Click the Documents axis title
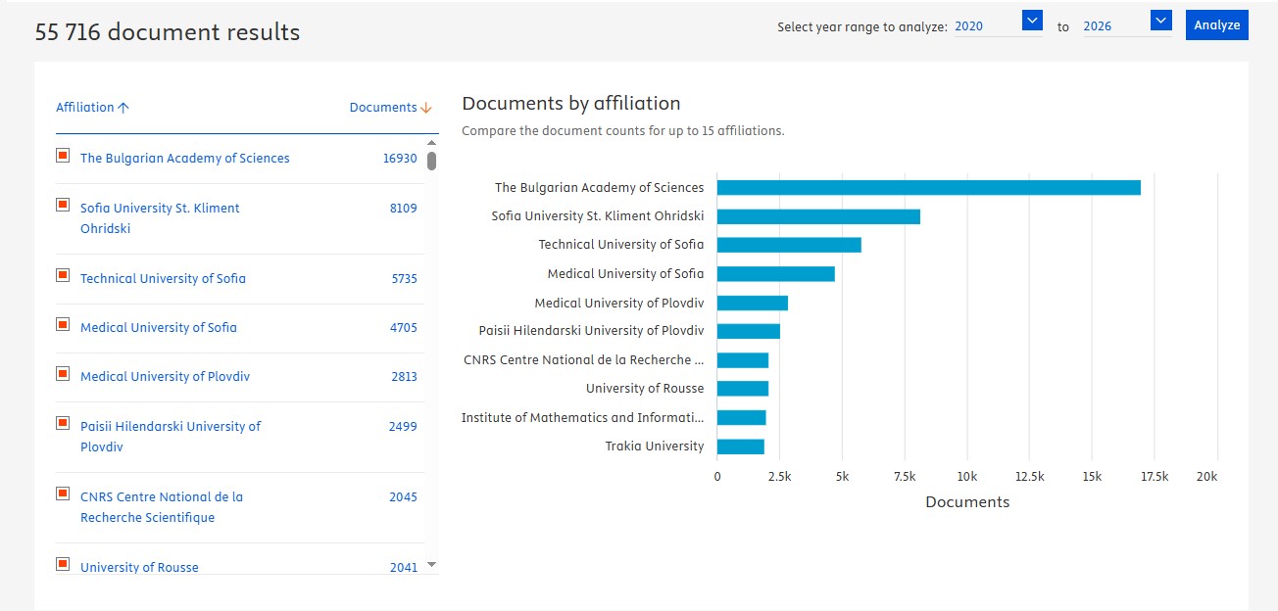The height and width of the screenshot is (611, 1278). click(x=967, y=502)
